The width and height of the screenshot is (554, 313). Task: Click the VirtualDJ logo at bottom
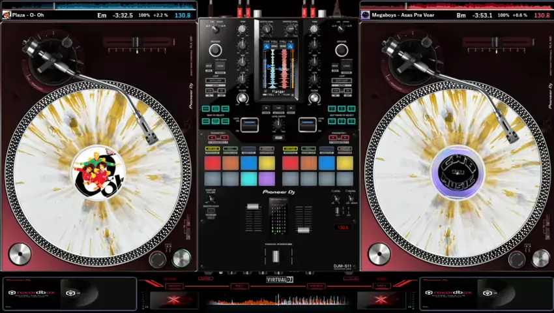[278, 280]
